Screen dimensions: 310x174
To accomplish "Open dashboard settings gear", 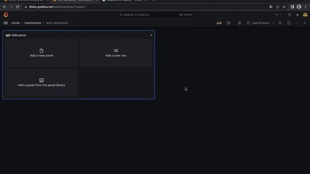I will [x=239, y=23].
